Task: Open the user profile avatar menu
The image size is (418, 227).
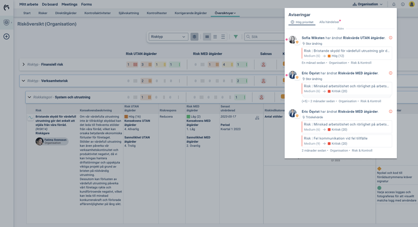Action: point(411,5)
